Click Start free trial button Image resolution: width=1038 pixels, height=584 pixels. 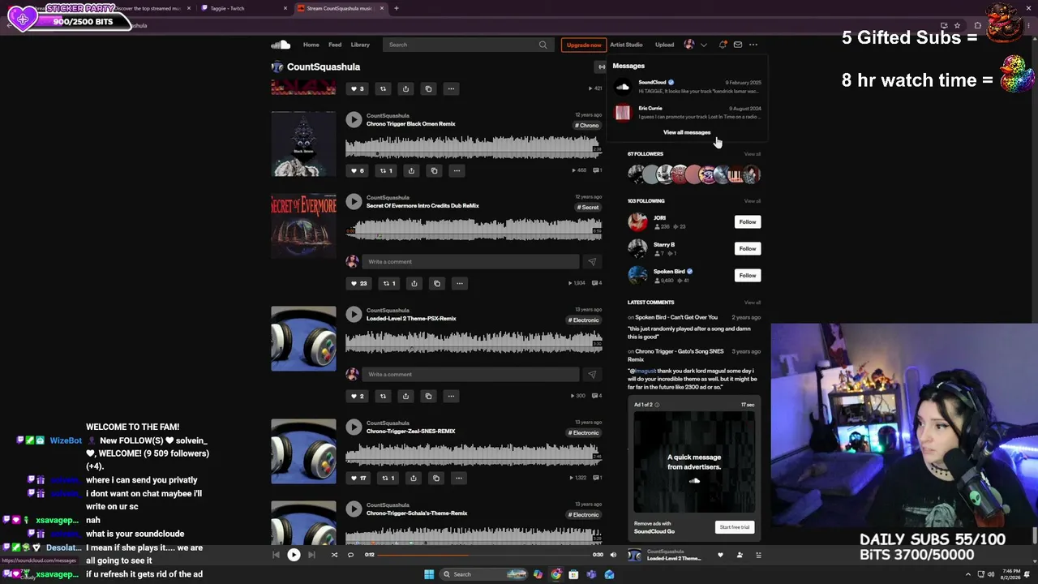735,527
